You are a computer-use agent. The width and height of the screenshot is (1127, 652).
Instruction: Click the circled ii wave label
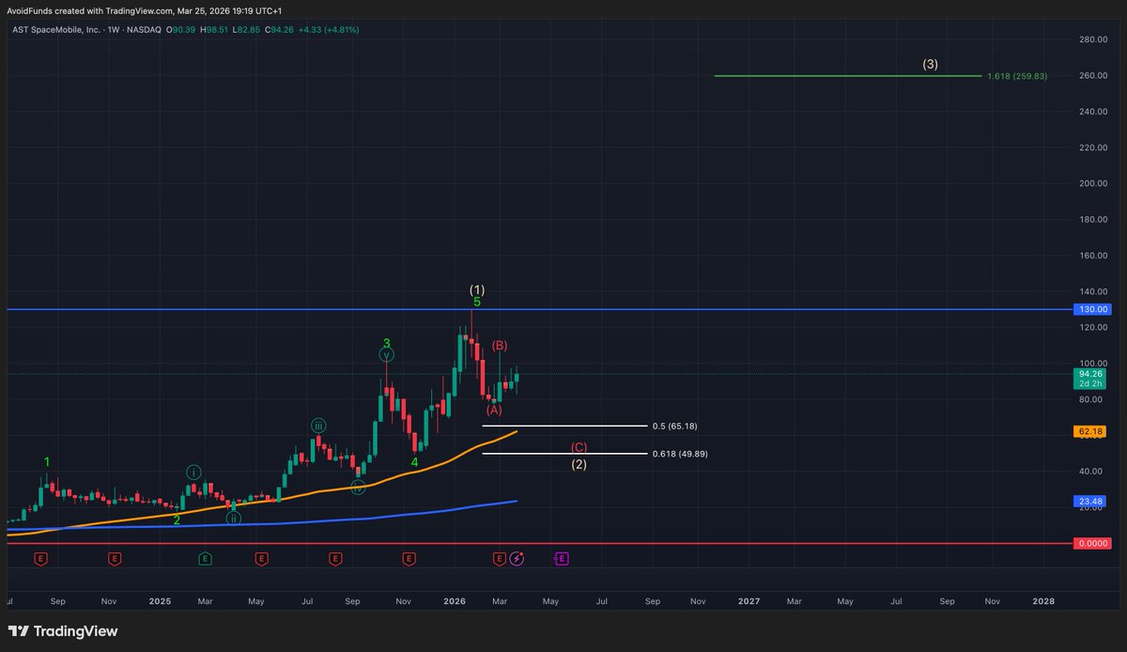point(233,518)
